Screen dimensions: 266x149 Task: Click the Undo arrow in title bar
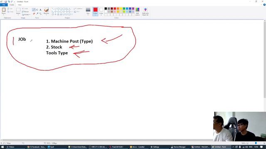9,2
